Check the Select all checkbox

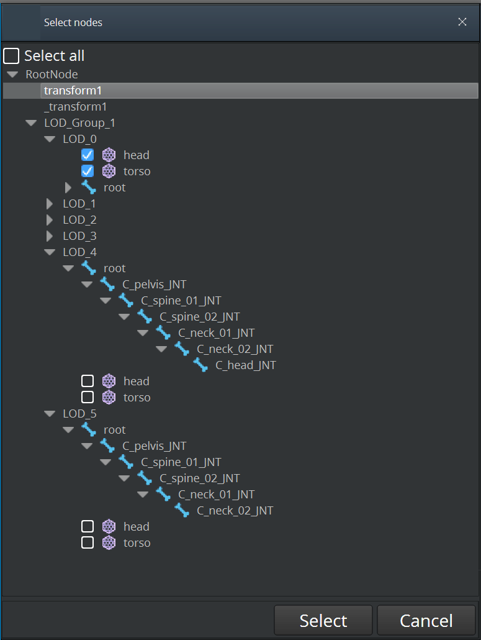point(11,55)
